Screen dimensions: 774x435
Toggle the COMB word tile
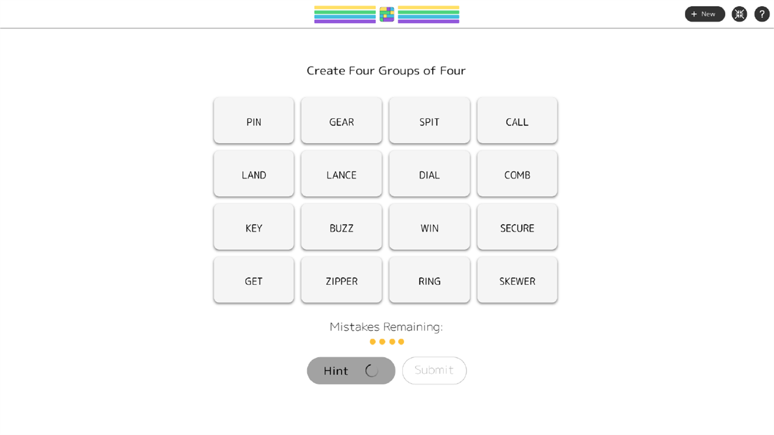(517, 175)
